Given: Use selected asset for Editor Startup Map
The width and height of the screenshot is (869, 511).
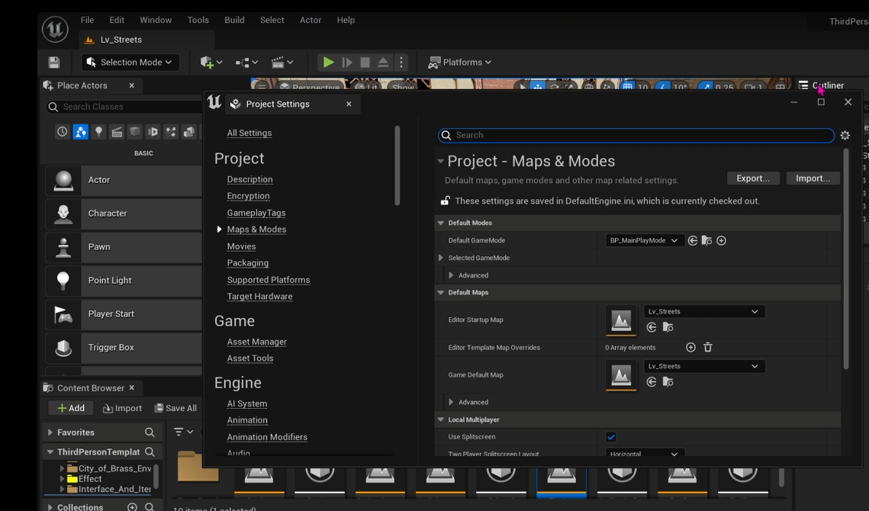Looking at the screenshot, I should [x=652, y=327].
